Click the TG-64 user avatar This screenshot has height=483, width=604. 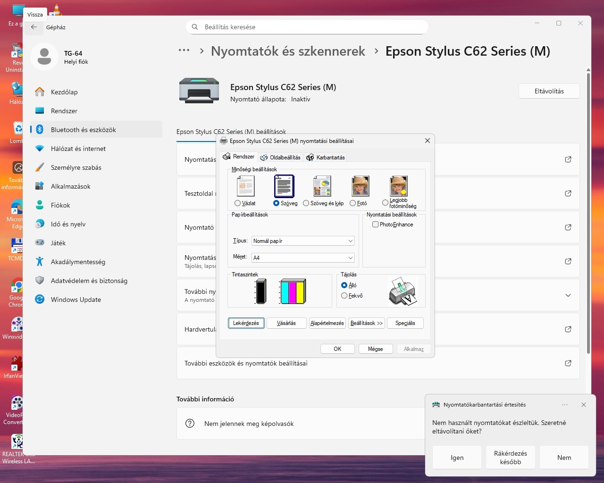pos(44,57)
